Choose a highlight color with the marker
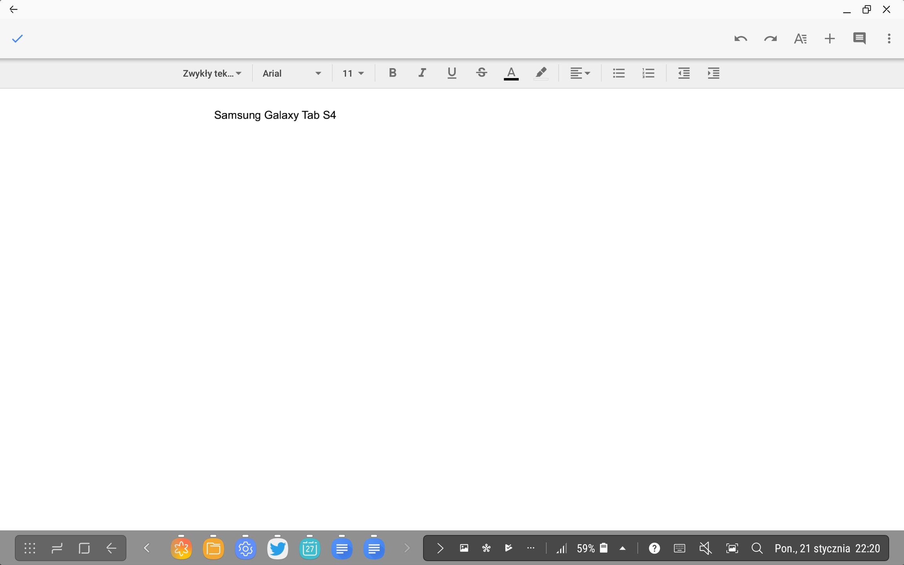The height and width of the screenshot is (565, 904). [x=541, y=73]
